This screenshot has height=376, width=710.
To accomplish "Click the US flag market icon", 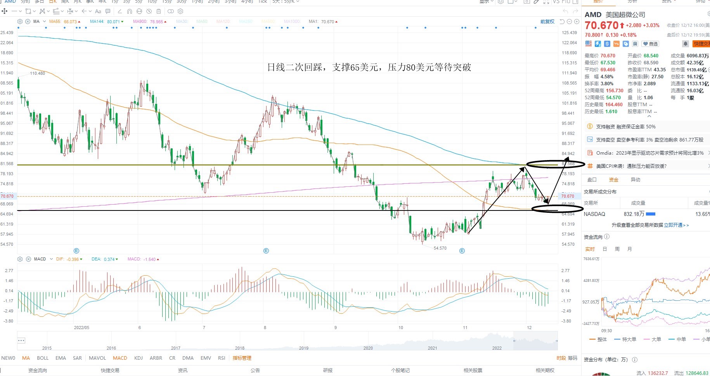I will [x=589, y=44].
